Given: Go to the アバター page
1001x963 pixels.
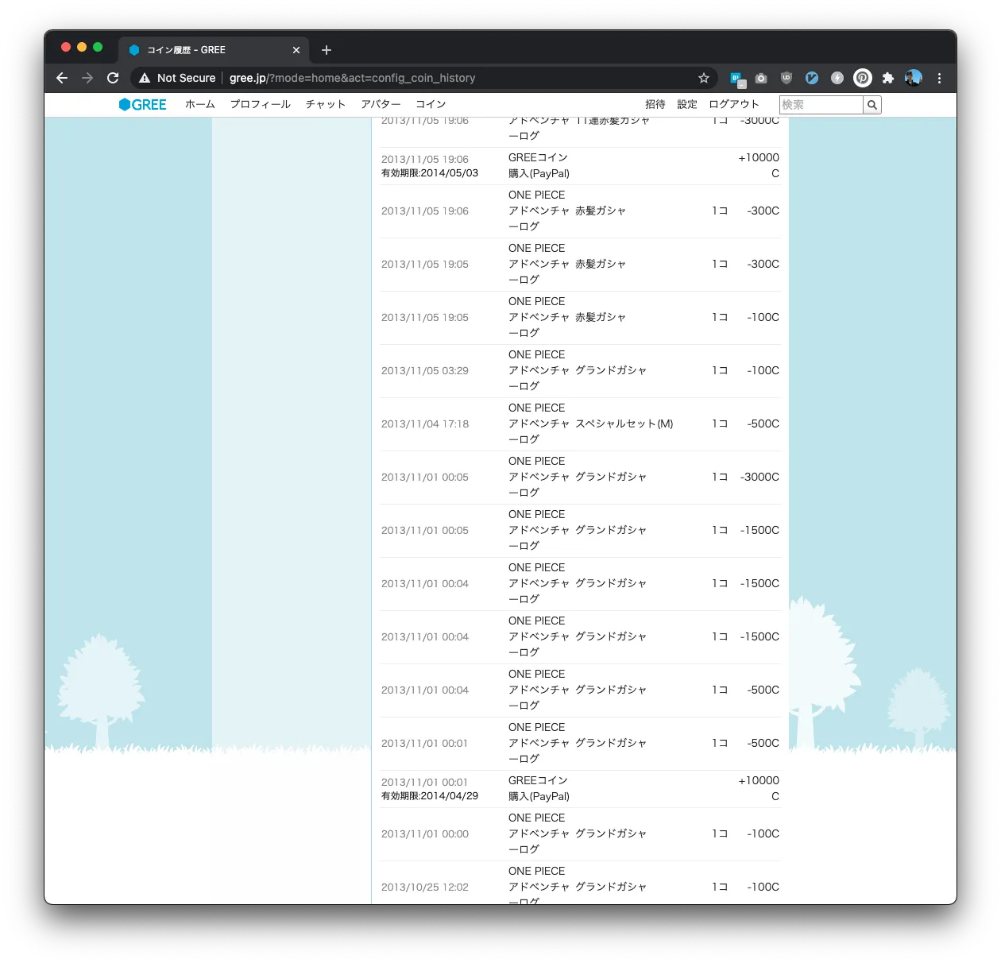Looking at the screenshot, I should (381, 104).
